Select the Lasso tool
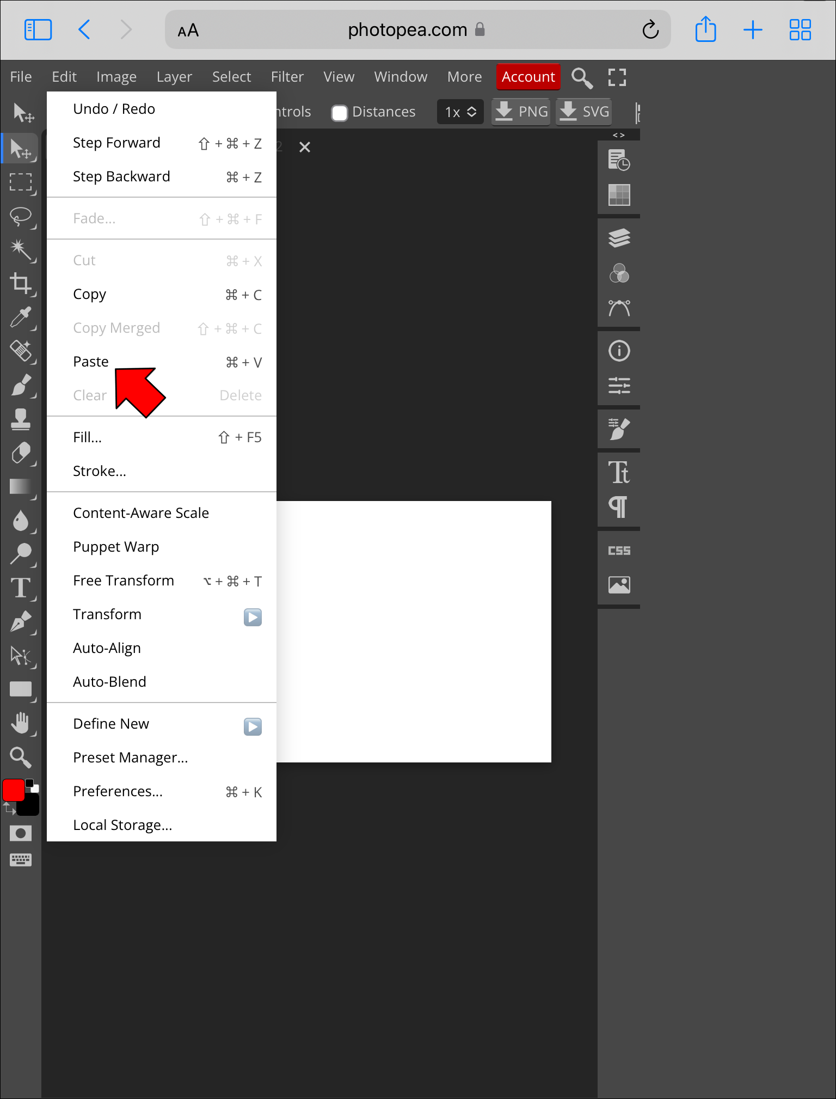The height and width of the screenshot is (1099, 836). (x=21, y=216)
